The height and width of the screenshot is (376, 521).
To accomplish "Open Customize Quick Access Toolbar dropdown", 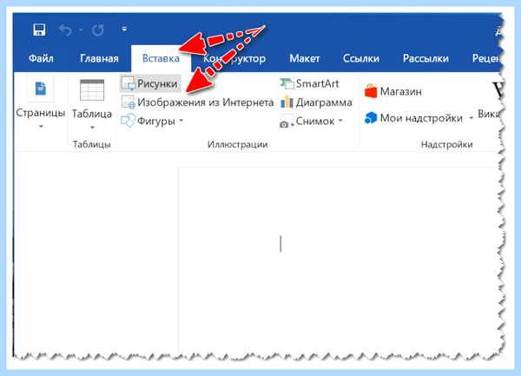I will pos(124,30).
